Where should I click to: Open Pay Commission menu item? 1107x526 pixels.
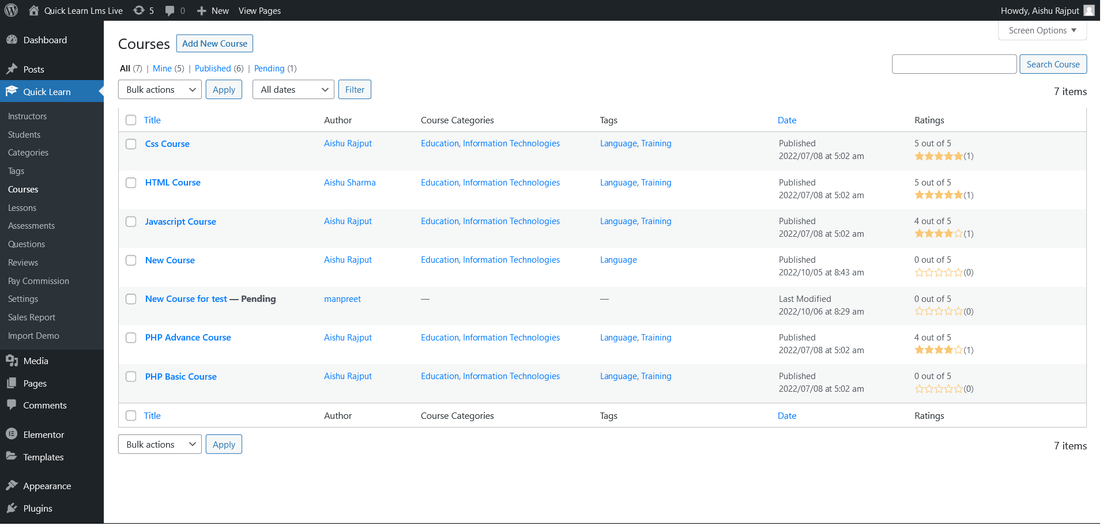(39, 281)
